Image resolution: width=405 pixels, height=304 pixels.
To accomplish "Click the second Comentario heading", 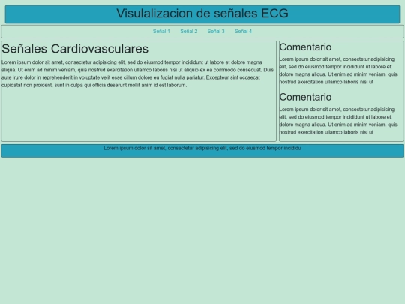I will 305,97.
